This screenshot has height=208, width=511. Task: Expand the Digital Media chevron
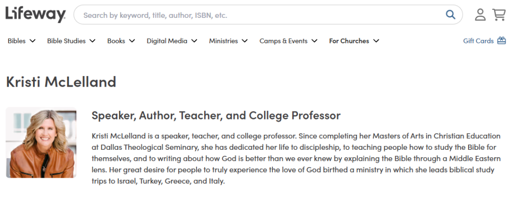click(194, 41)
